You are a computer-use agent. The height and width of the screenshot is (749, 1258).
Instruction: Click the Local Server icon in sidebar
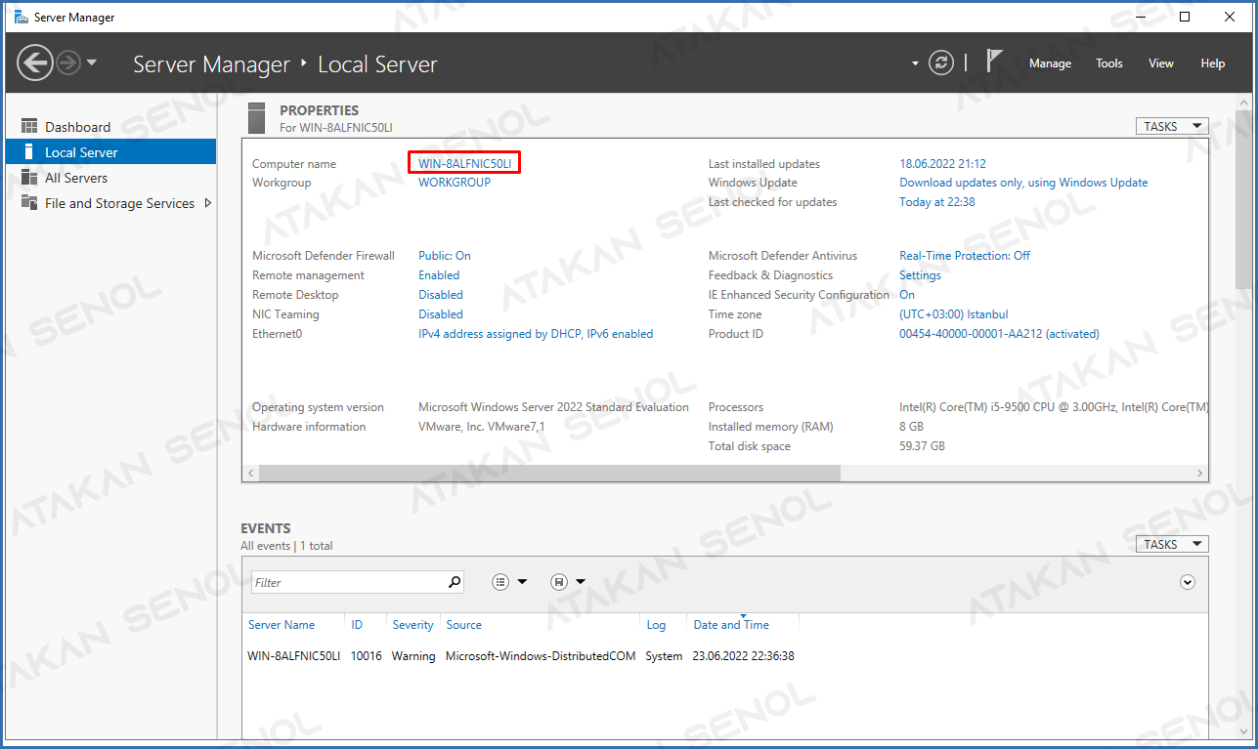click(28, 152)
